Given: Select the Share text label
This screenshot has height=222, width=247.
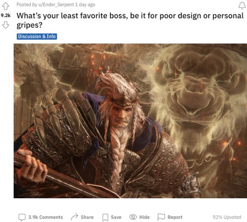Looking at the screenshot, I should coord(87,217).
